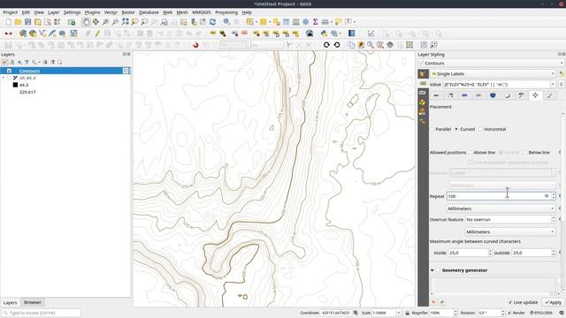This screenshot has width=566, height=318.
Task: Open the expression builder next to Value field
Action: click(x=562, y=85)
